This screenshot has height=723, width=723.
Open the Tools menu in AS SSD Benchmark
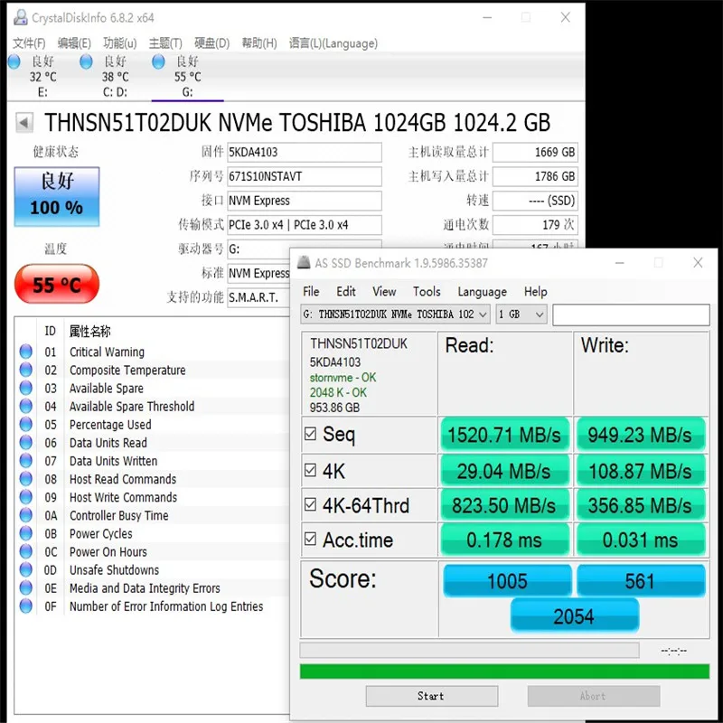[427, 291]
